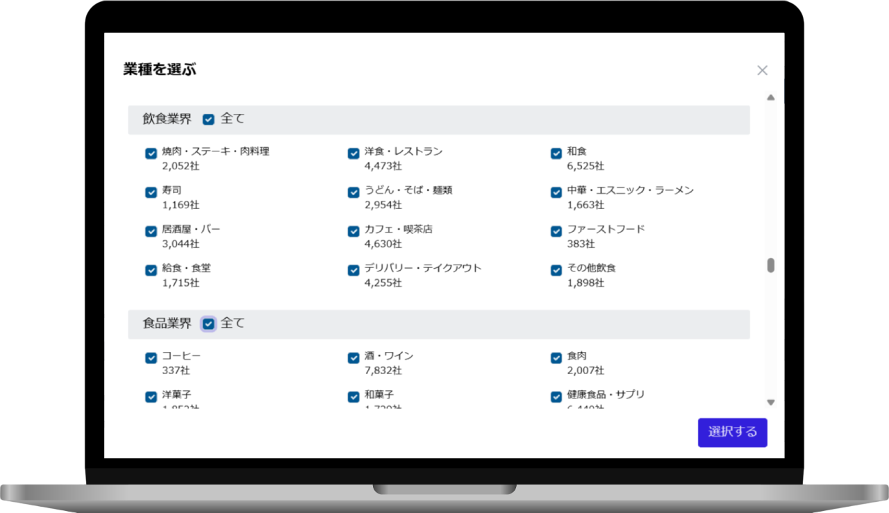The width and height of the screenshot is (889, 513).
Task: Close the 業種を選ぶ dialog with X icon
Action: [x=762, y=70]
